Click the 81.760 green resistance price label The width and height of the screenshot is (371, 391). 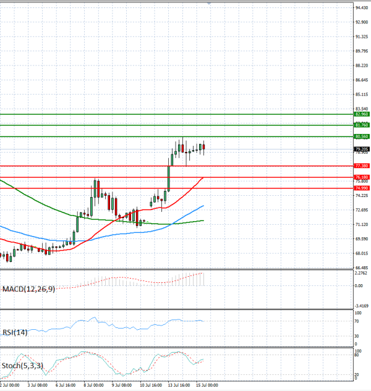point(362,125)
